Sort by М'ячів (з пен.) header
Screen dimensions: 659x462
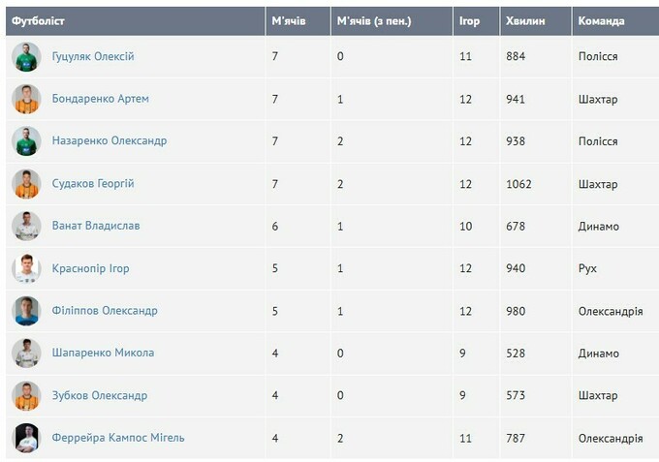[374, 21]
